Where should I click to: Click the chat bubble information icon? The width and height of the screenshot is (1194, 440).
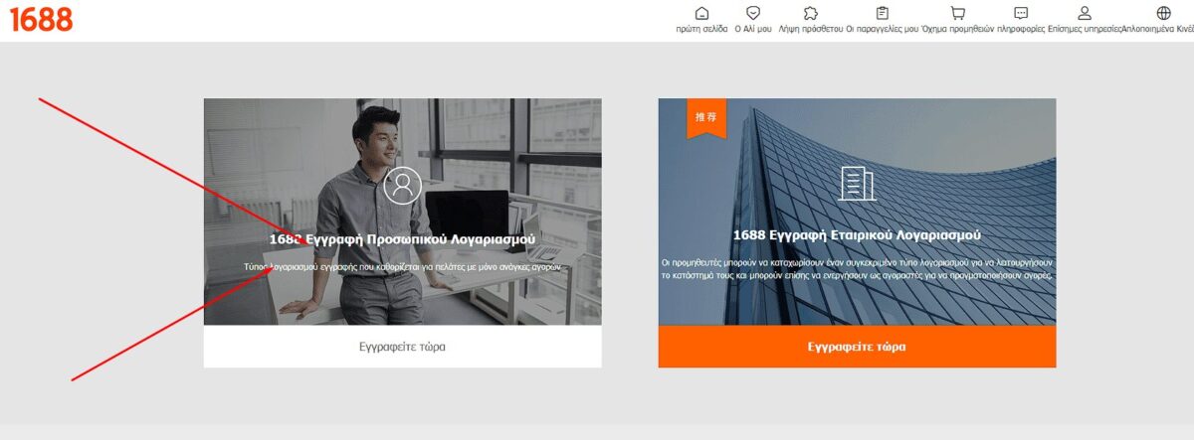[x=1021, y=13]
